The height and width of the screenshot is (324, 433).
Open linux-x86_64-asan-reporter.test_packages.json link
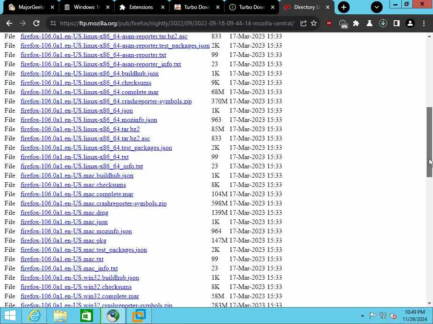pos(115,46)
